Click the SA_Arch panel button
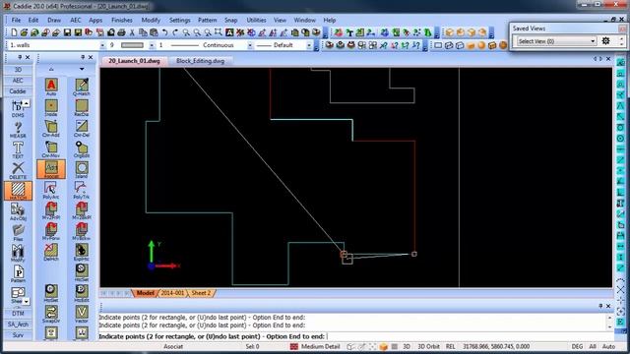This screenshot has width=630, height=354. point(18,324)
